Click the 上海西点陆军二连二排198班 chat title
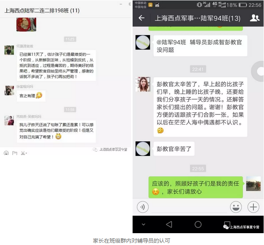The width and height of the screenshot is (264, 245). [42, 11]
